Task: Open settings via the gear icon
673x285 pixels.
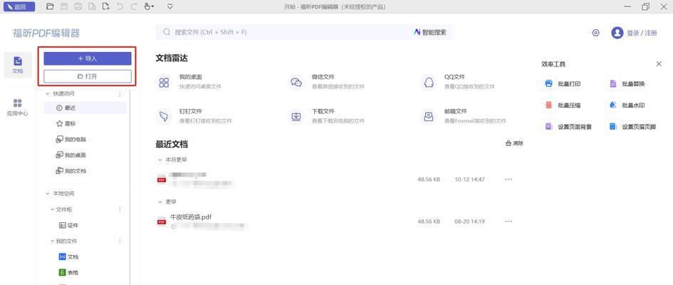Action: click(x=595, y=33)
